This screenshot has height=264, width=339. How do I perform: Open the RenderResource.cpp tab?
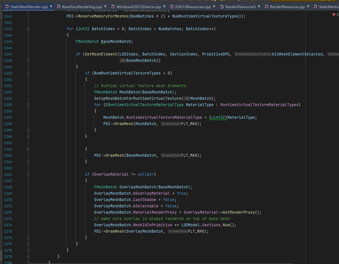287,7
